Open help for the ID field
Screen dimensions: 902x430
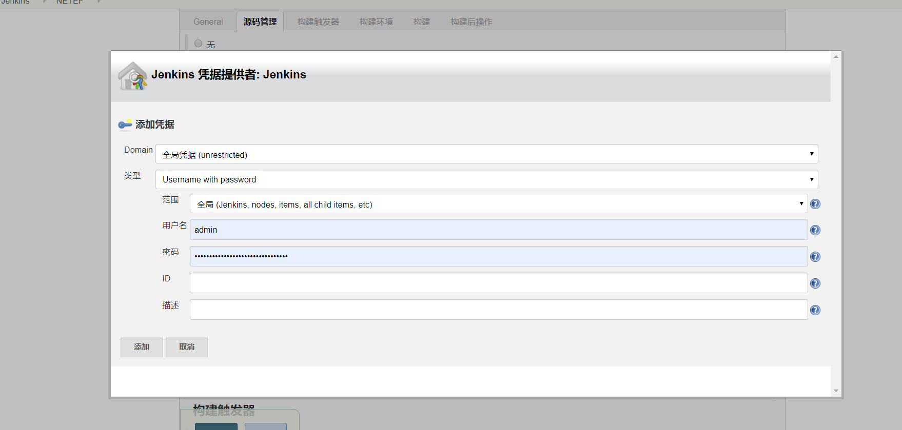pyautogui.click(x=815, y=283)
